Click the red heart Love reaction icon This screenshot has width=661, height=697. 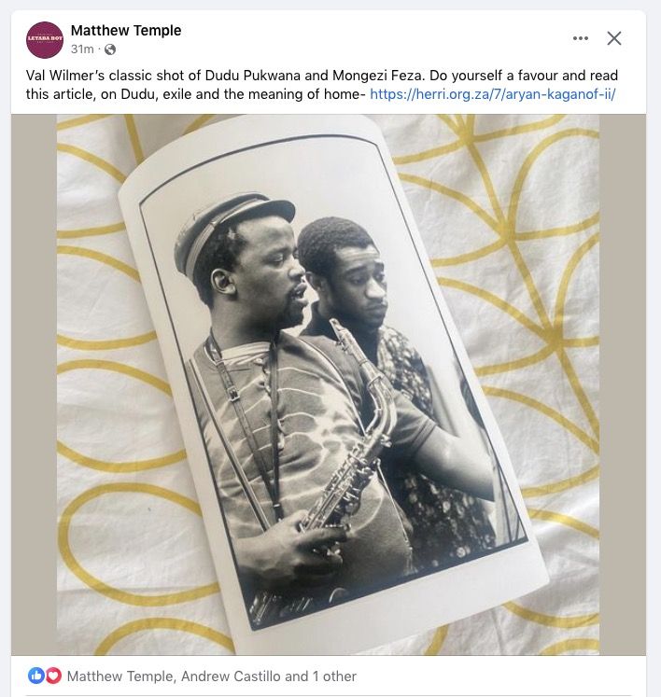click(x=53, y=676)
